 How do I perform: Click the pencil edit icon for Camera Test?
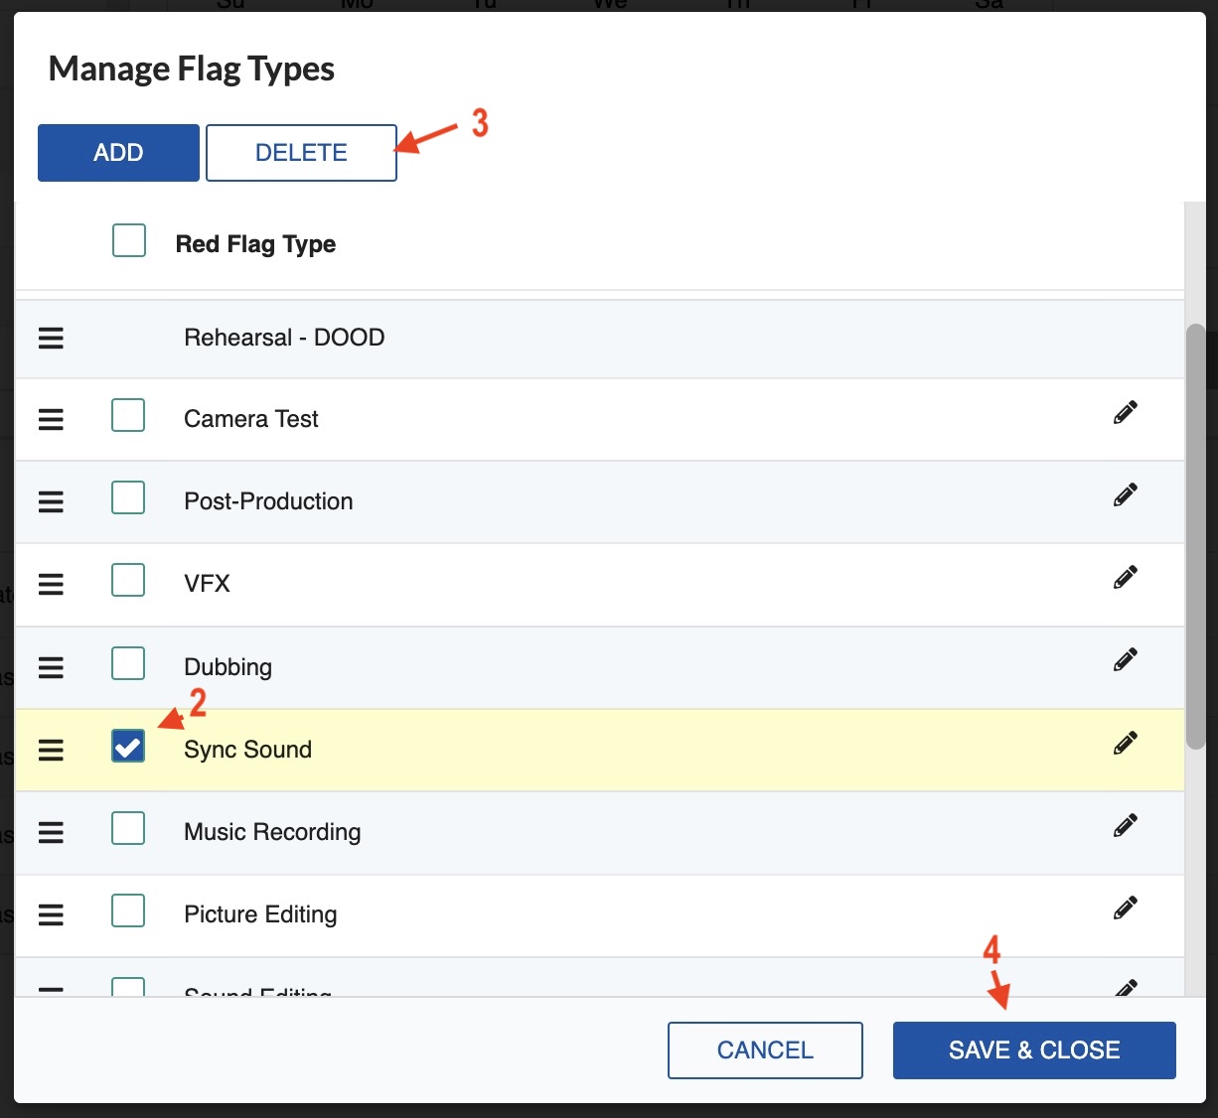[1125, 413]
